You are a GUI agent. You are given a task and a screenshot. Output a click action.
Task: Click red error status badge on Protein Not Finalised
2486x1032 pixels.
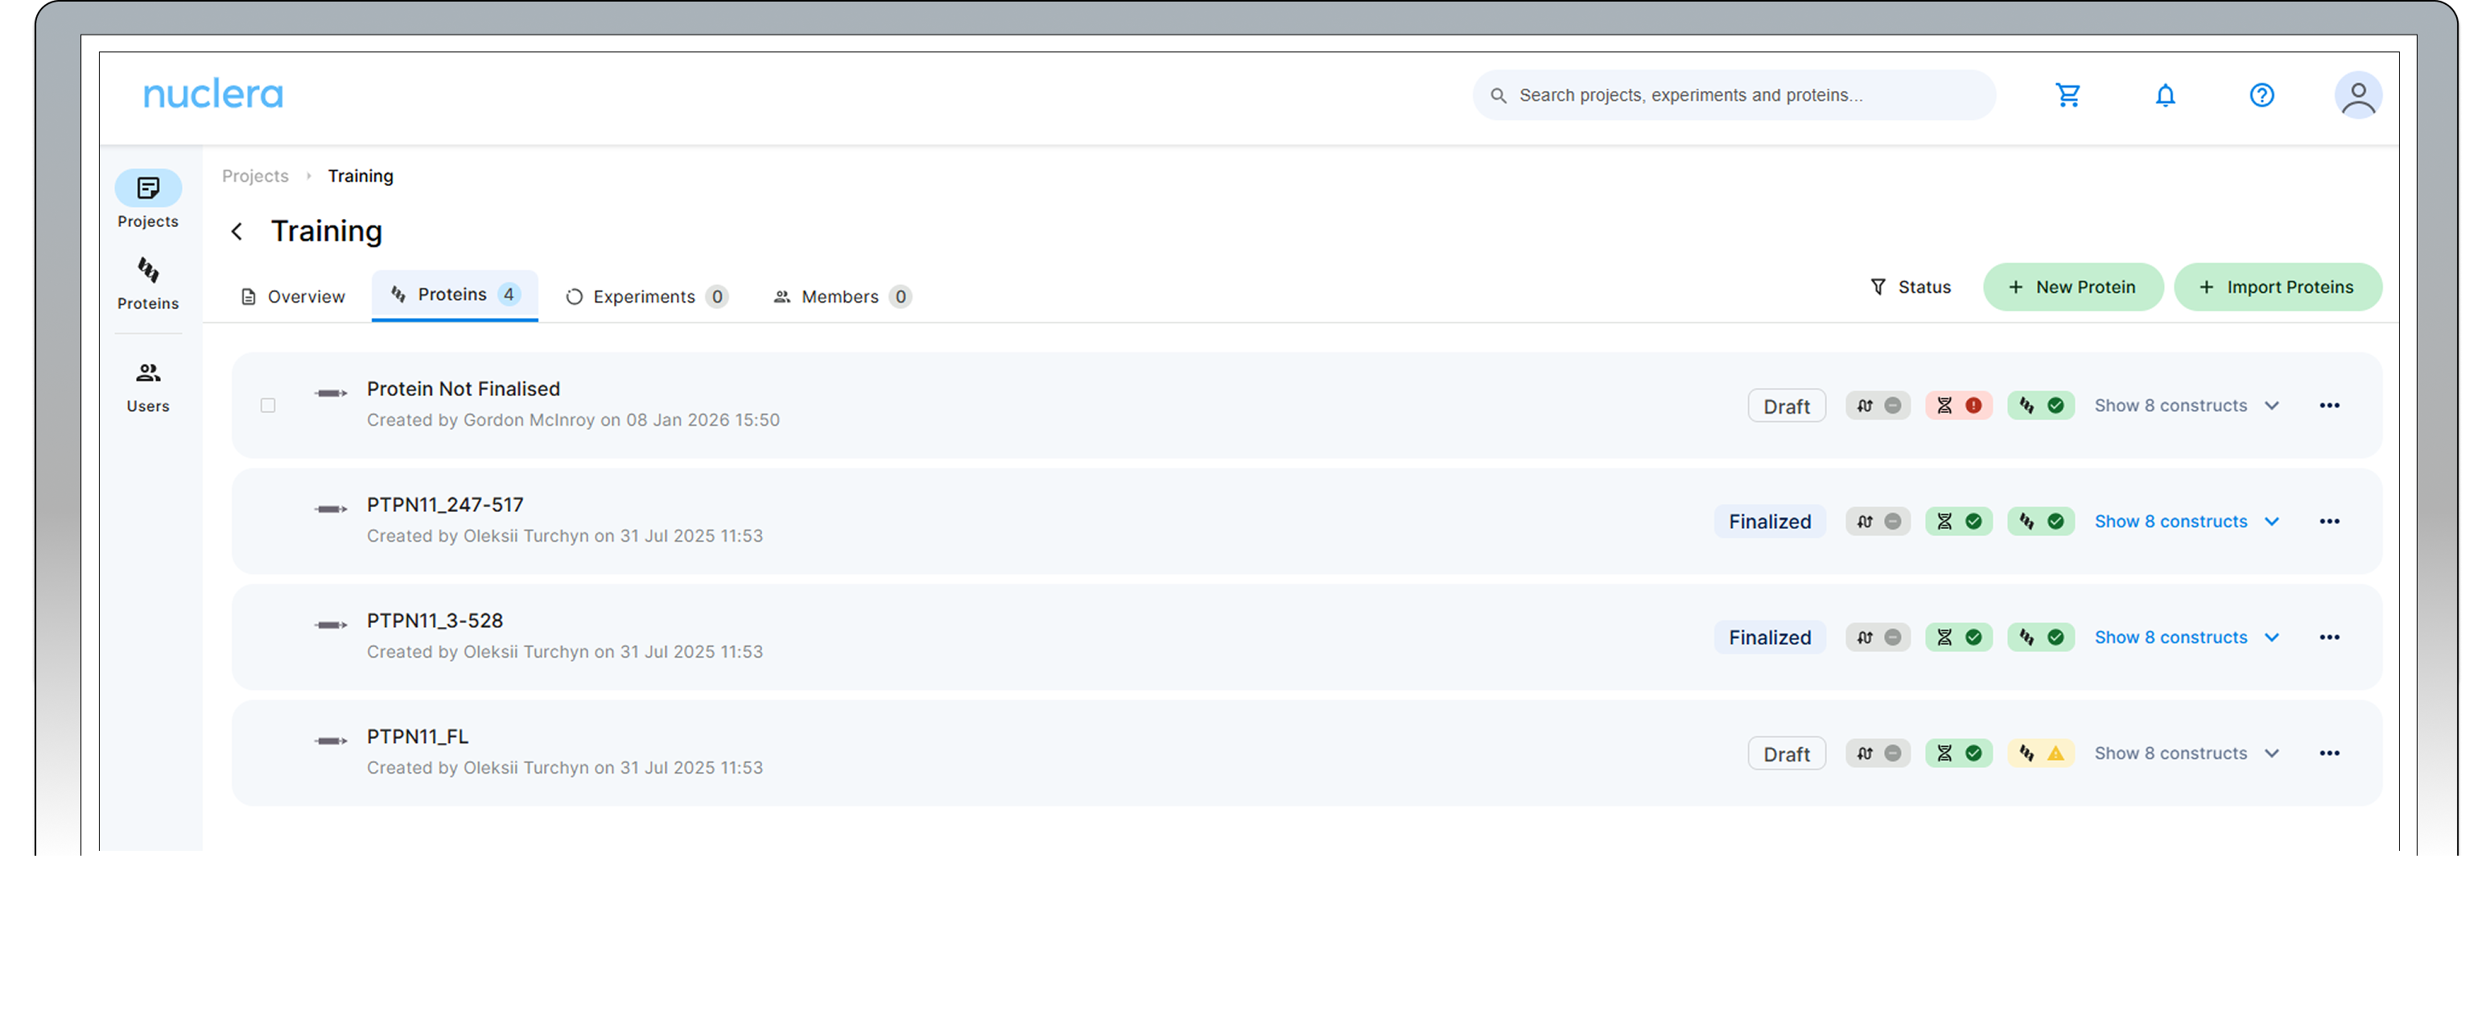[1958, 406]
